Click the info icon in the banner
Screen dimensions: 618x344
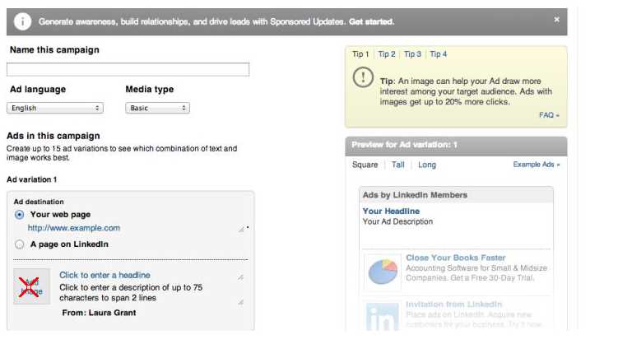tap(23, 21)
